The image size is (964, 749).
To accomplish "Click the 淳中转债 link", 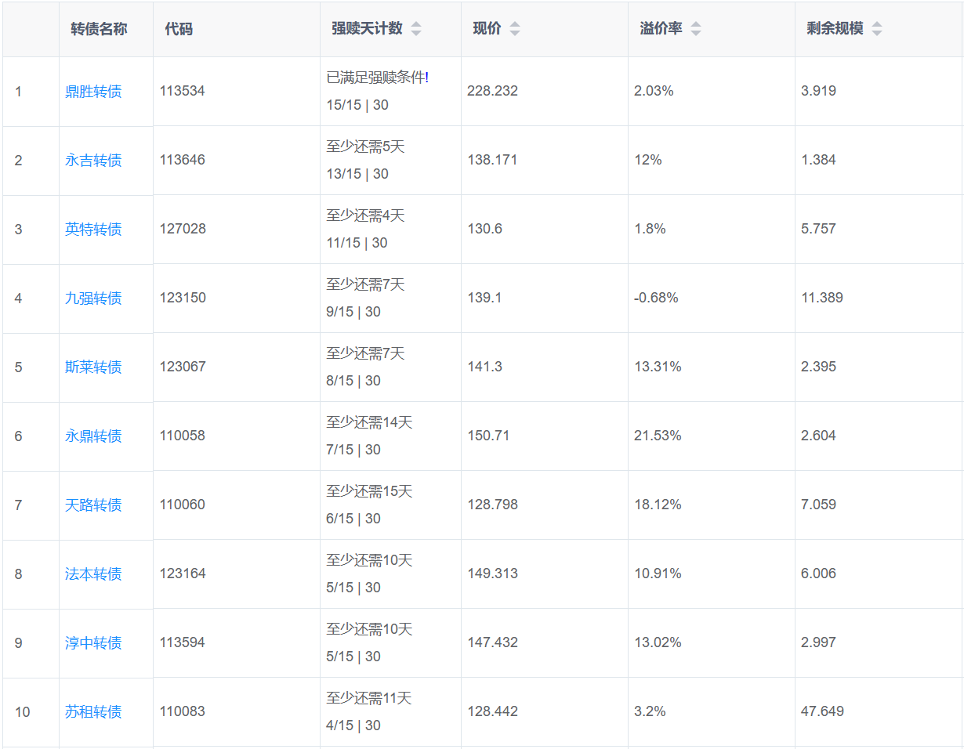I will [93, 643].
